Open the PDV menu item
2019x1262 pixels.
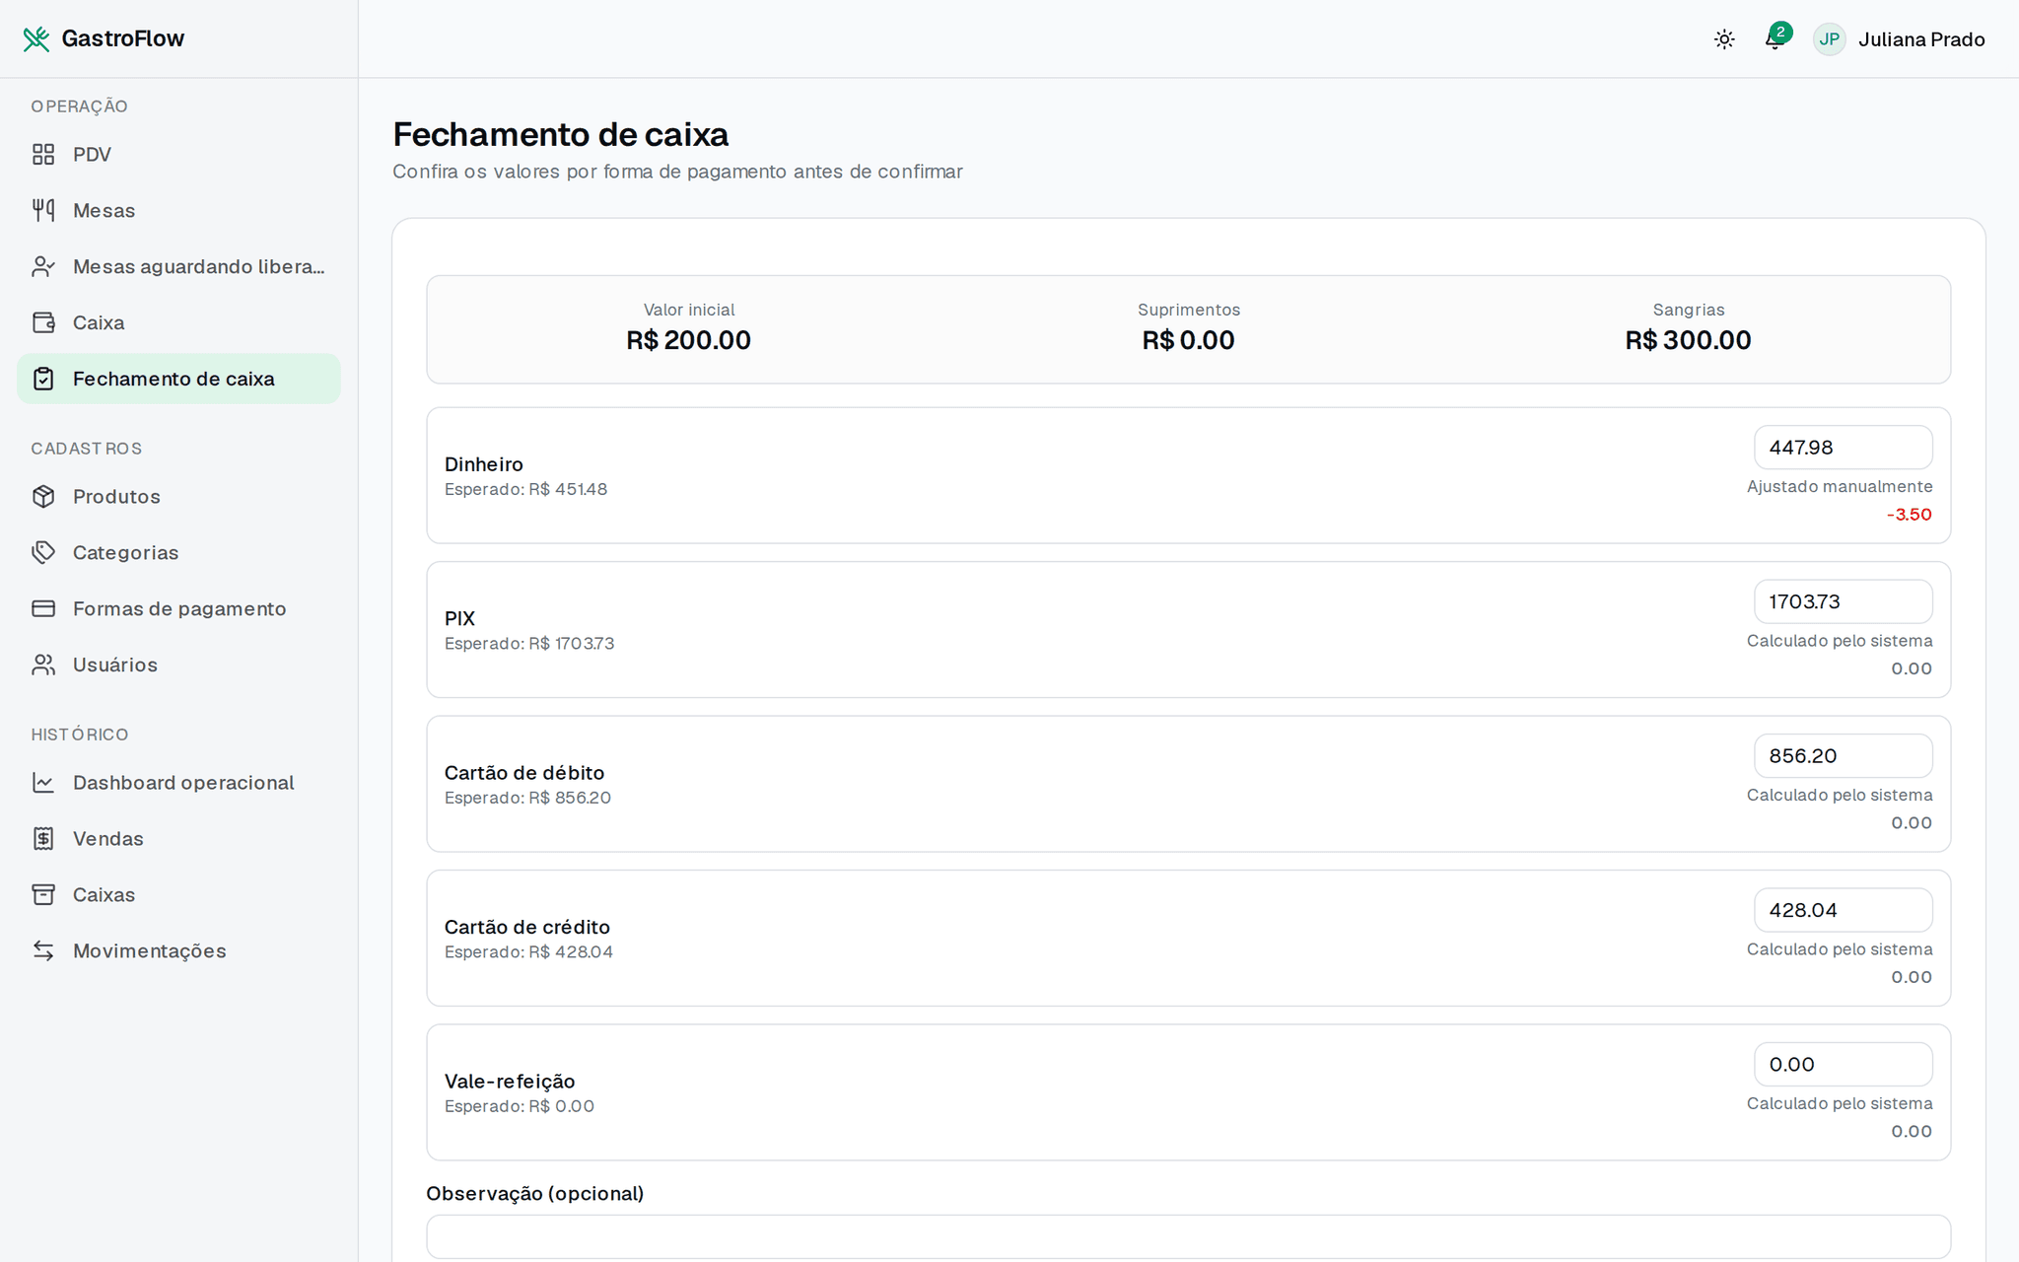tap(178, 155)
